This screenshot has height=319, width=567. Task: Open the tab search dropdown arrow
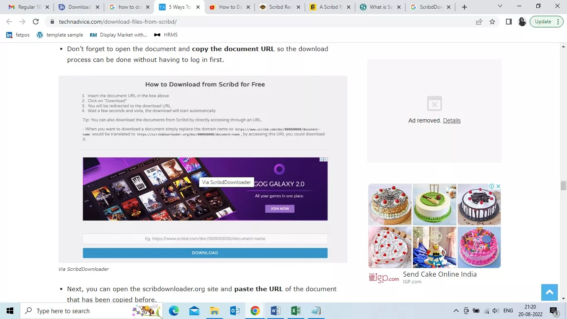(500, 7)
